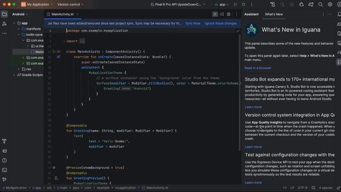Click Read in a browser link
The height and width of the screenshot is (192, 341).
coord(258,68)
